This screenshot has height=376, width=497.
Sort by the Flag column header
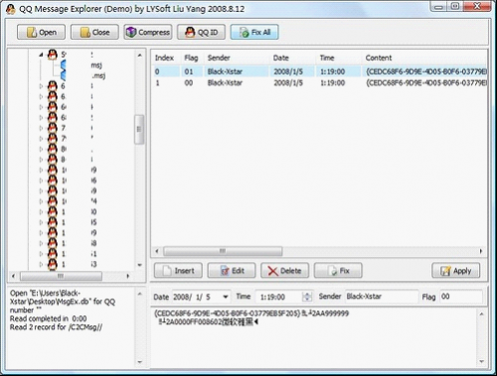(191, 58)
